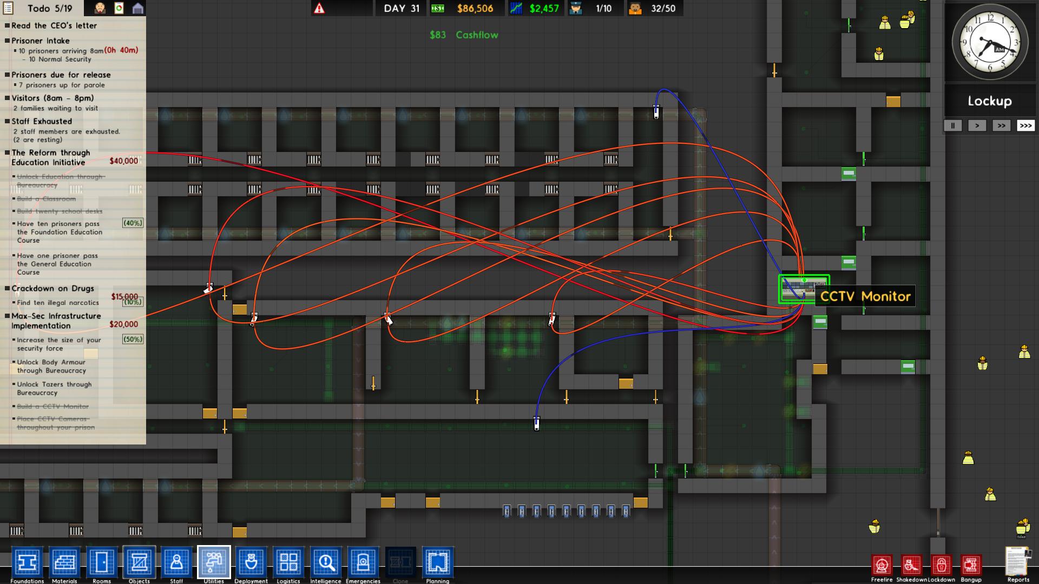Open the Reports clipboard
The width and height of the screenshot is (1039, 584).
click(1018, 562)
